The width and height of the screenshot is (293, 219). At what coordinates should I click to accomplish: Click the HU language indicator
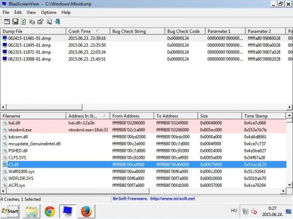coord(234,211)
